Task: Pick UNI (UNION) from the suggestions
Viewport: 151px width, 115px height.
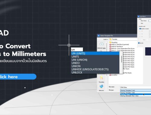Action: [x=95, y=60]
